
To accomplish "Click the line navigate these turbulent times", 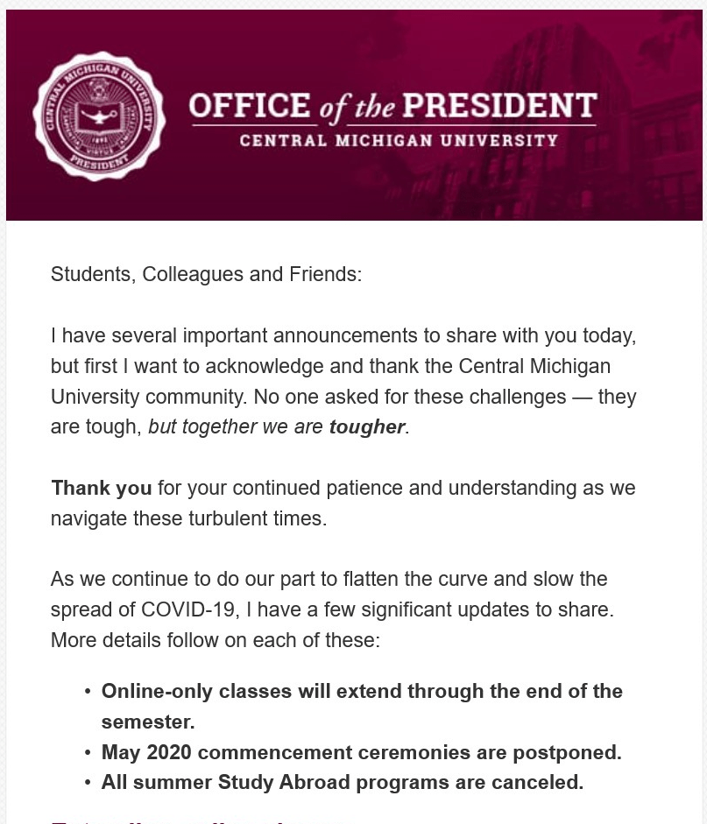I will tap(188, 518).
